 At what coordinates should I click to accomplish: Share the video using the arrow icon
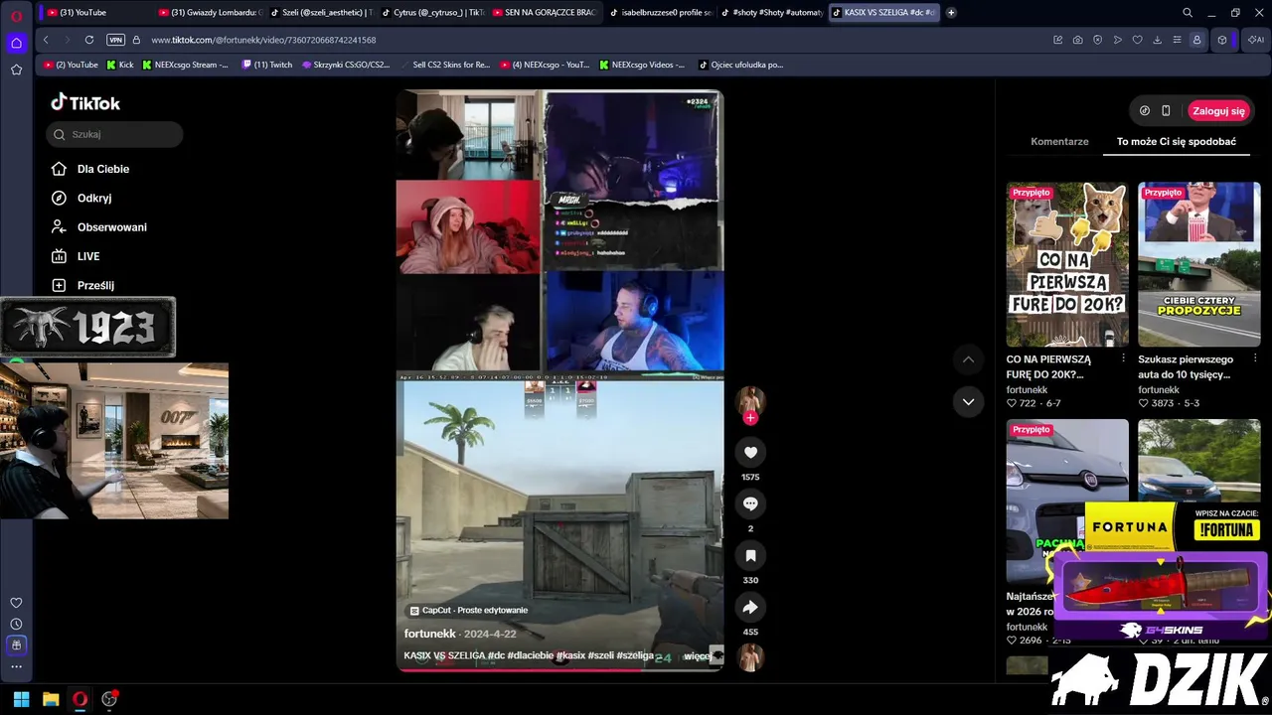pos(750,608)
